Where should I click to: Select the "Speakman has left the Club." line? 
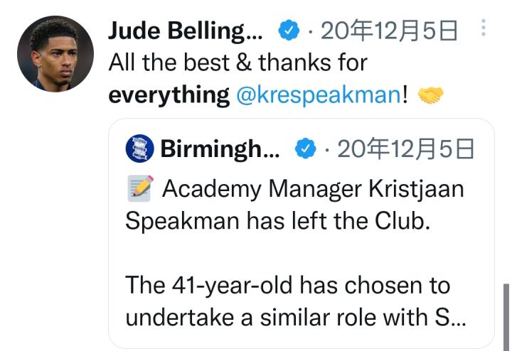pyautogui.click(x=278, y=221)
